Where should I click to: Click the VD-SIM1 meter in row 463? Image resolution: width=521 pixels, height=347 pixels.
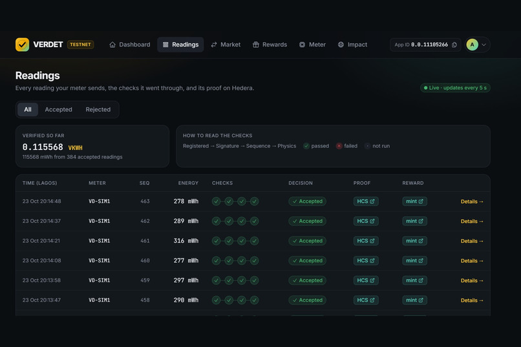(99, 201)
